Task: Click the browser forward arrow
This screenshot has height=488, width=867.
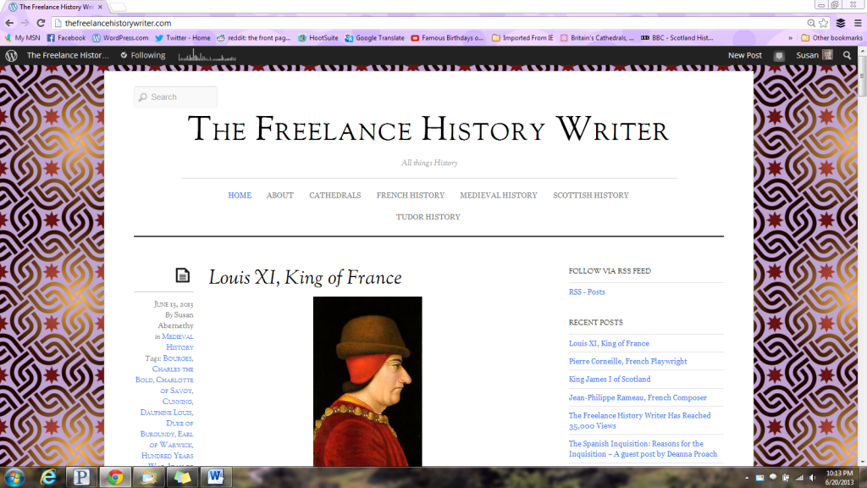Action: click(x=25, y=23)
